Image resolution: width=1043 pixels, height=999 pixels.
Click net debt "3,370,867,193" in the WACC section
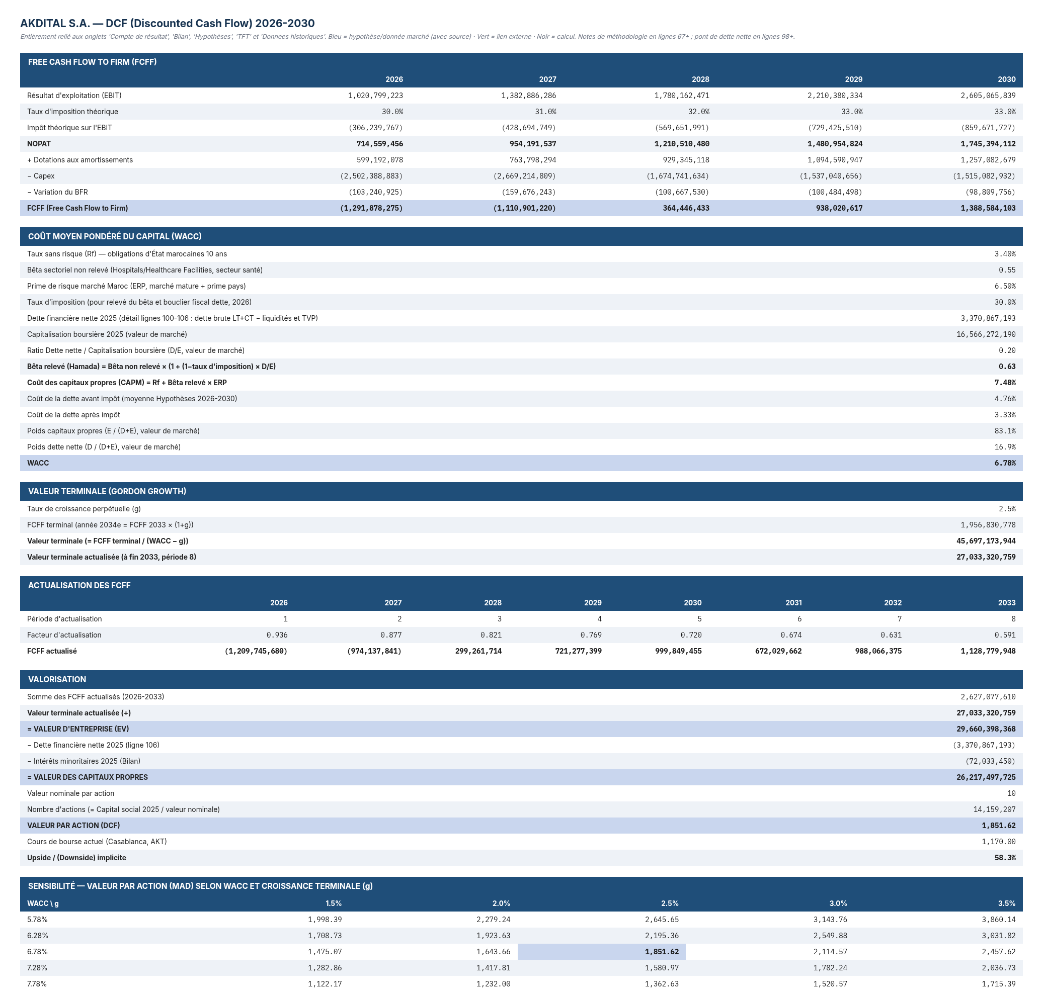click(988, 318)
